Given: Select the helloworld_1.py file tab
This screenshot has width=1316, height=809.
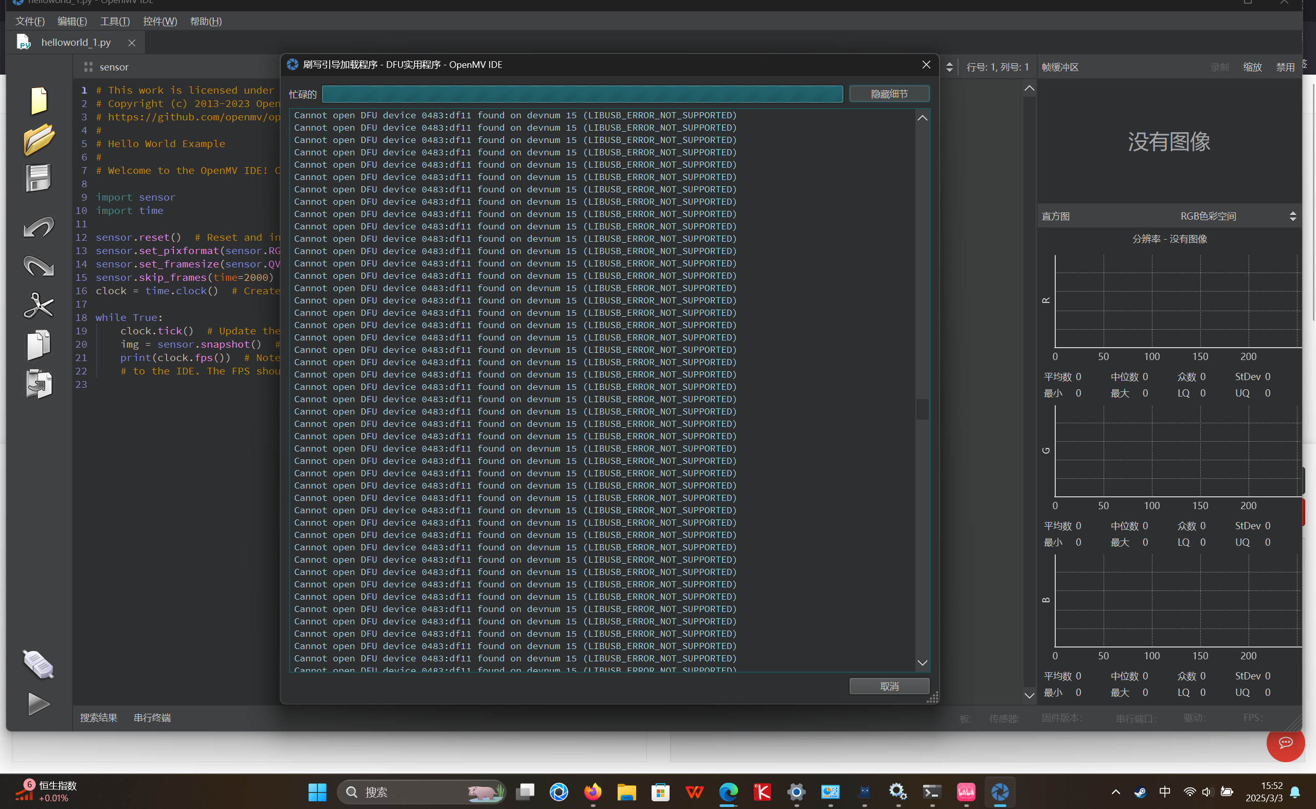Looking at the screenshot, I should 76,42.
